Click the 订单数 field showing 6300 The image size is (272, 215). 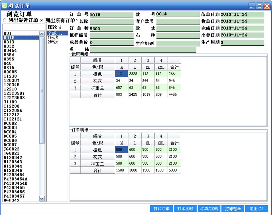pyautogui.click(x=111, y=28)
